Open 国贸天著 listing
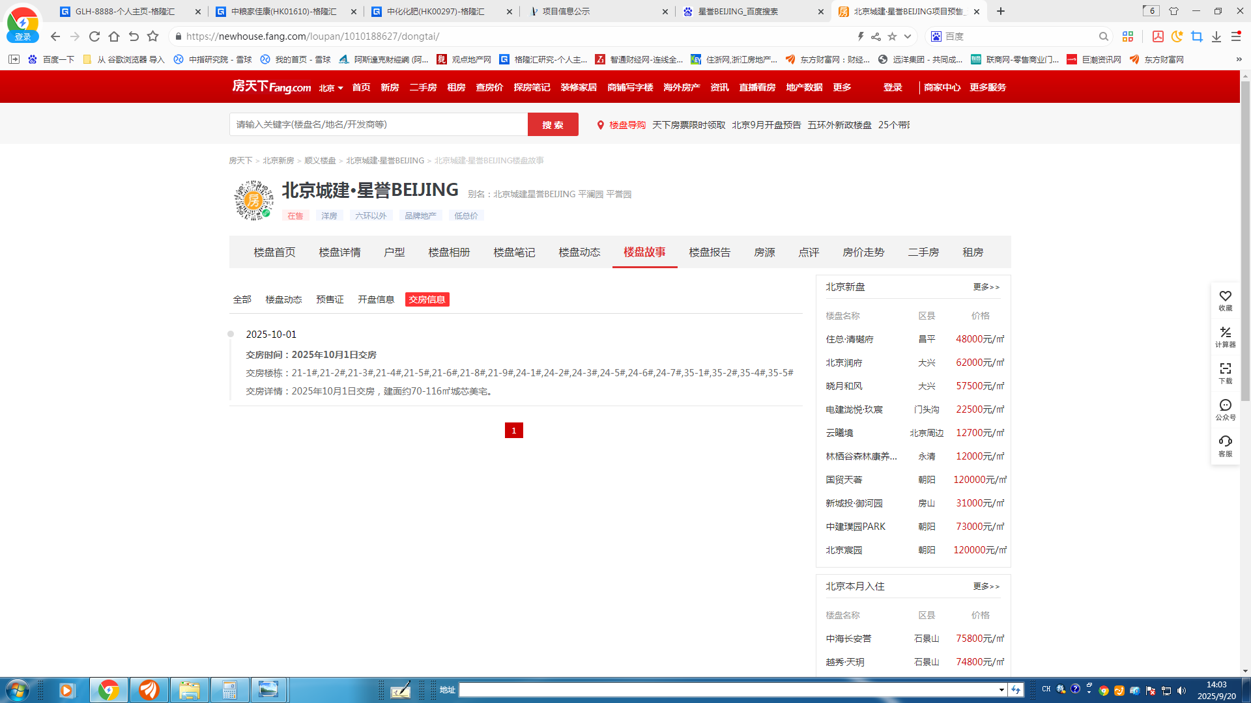This screenshot has width=1251, height=703. coord(844,480)
